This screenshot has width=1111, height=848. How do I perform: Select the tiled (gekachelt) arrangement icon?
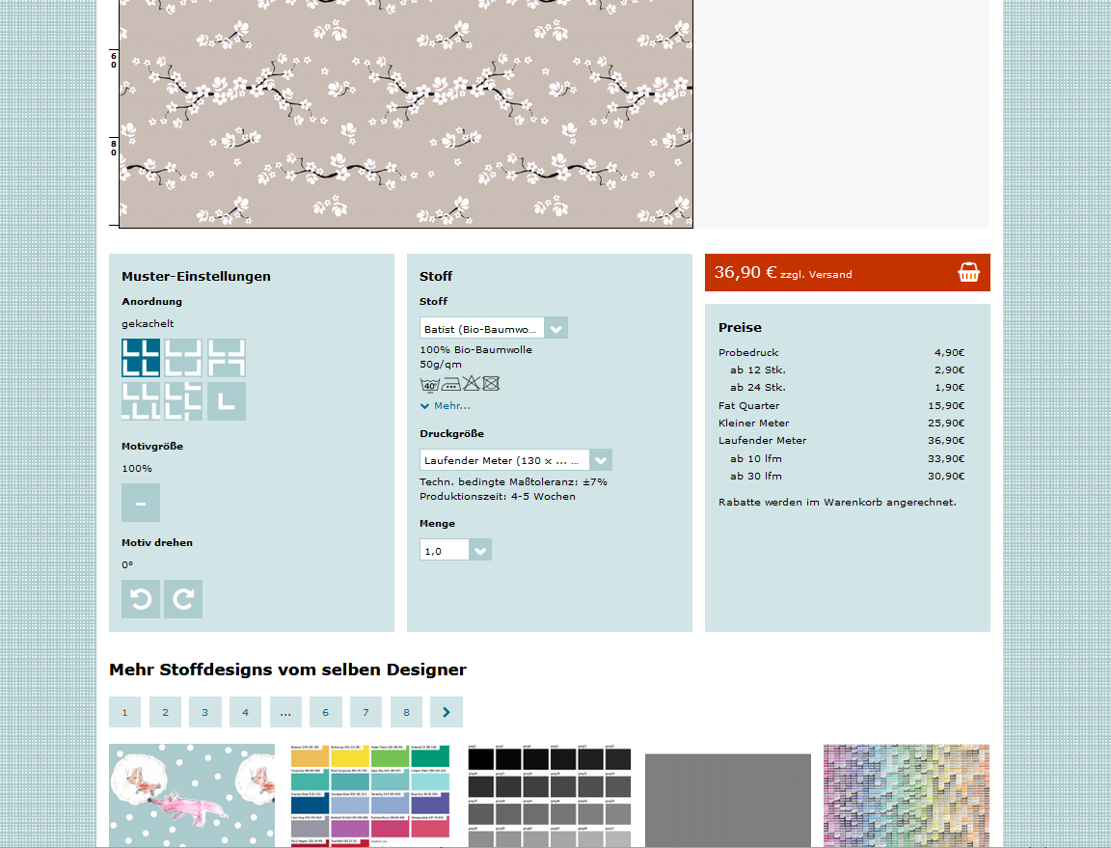(141, 358)
